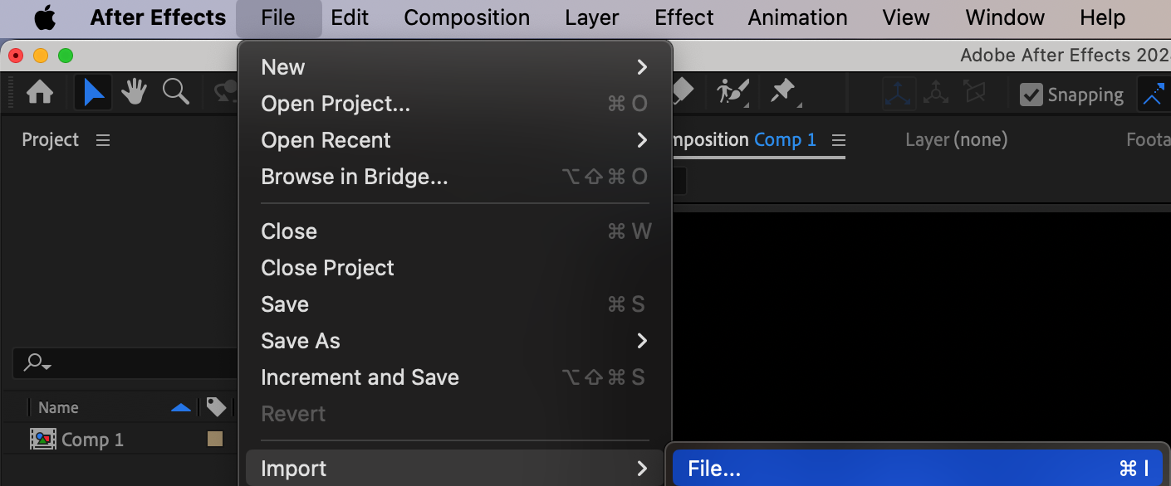The width and height of the screenshot is (1171, 486).
Task: Open the Apple menu
Action: (45, 17)
